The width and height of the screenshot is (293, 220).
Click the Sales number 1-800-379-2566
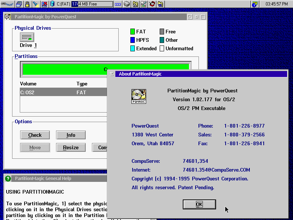244,135
